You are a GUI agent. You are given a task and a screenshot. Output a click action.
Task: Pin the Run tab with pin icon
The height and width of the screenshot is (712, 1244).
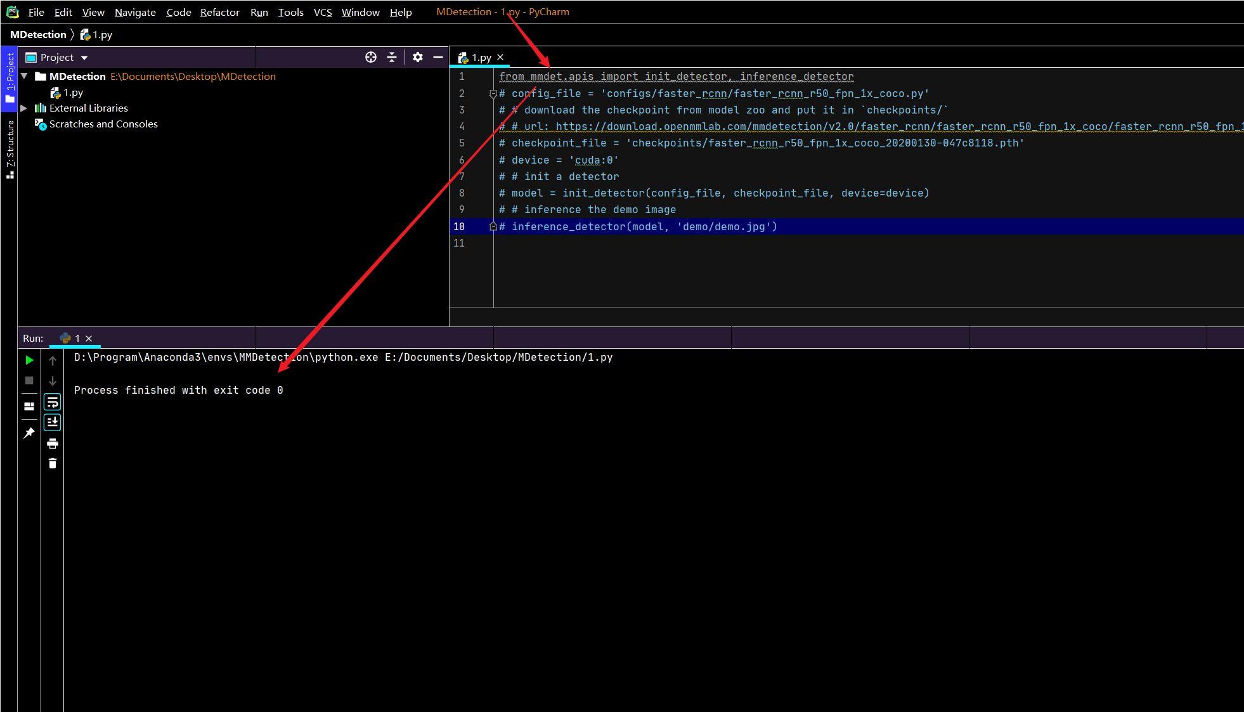29,433
